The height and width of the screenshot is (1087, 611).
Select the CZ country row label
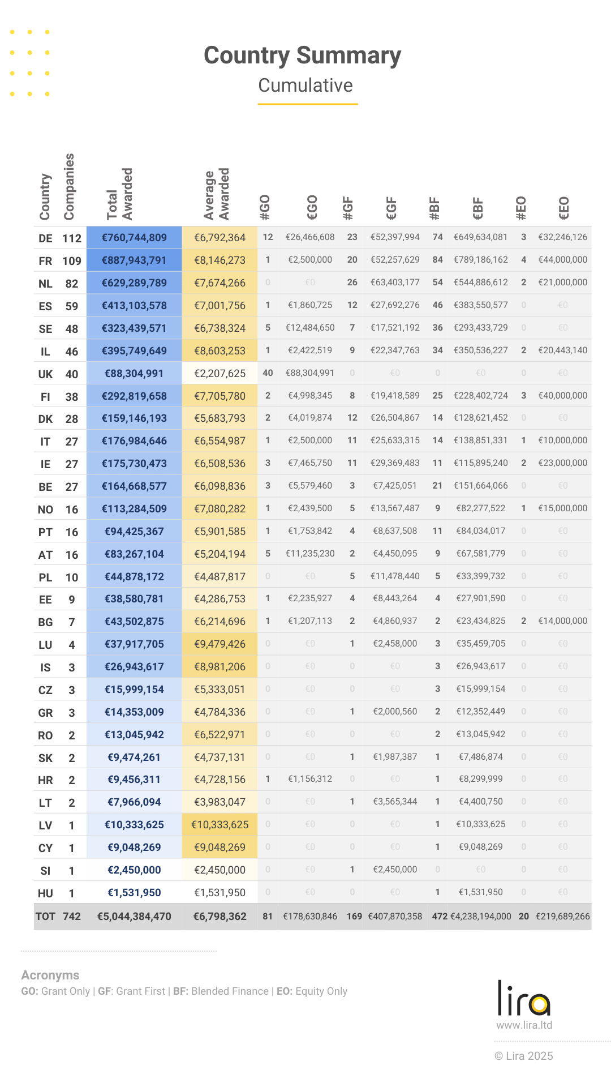(45, 690)
